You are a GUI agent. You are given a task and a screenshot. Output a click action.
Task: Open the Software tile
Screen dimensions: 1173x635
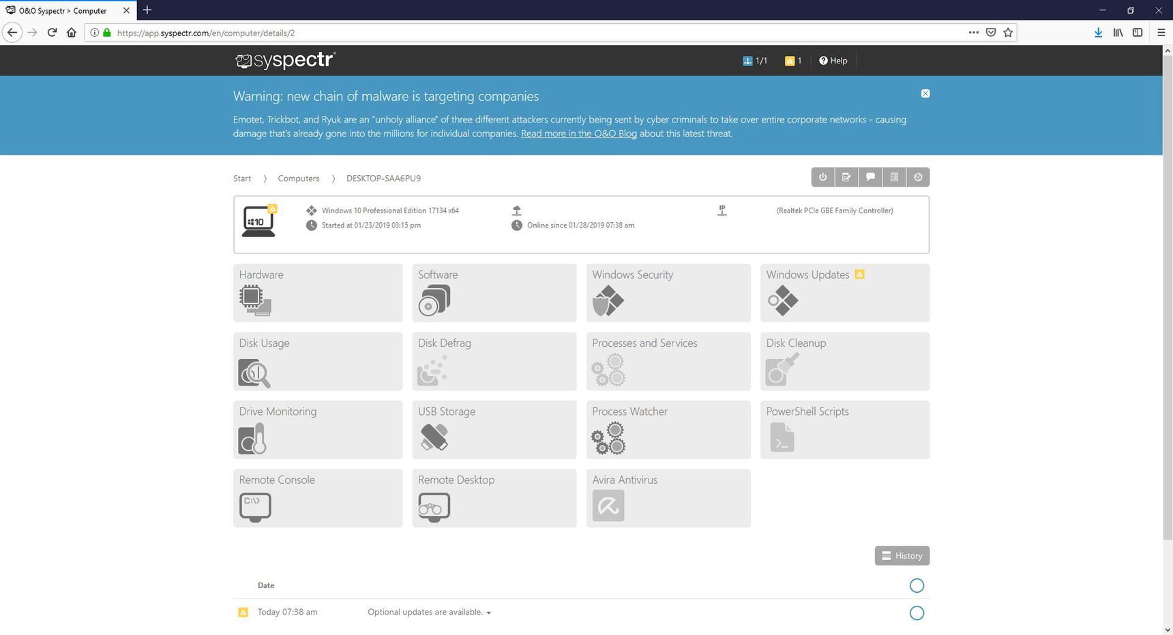coord(494,293)
